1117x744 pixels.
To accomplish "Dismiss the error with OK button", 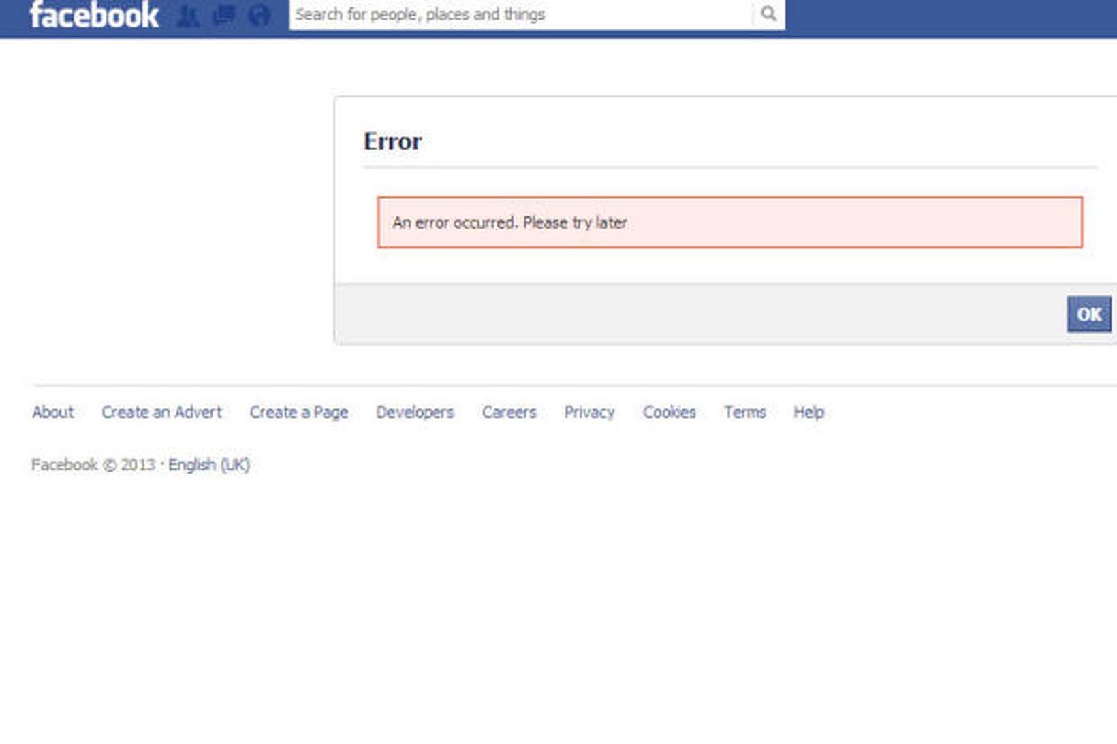I will point(1088,314).
